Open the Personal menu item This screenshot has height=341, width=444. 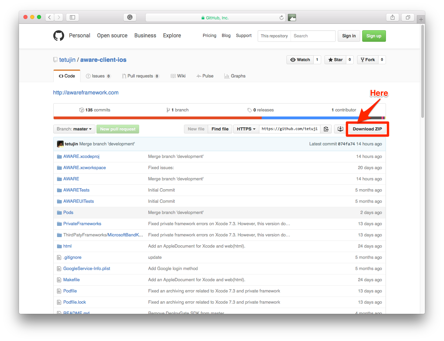pyautogui.click(x=80, y=36)
